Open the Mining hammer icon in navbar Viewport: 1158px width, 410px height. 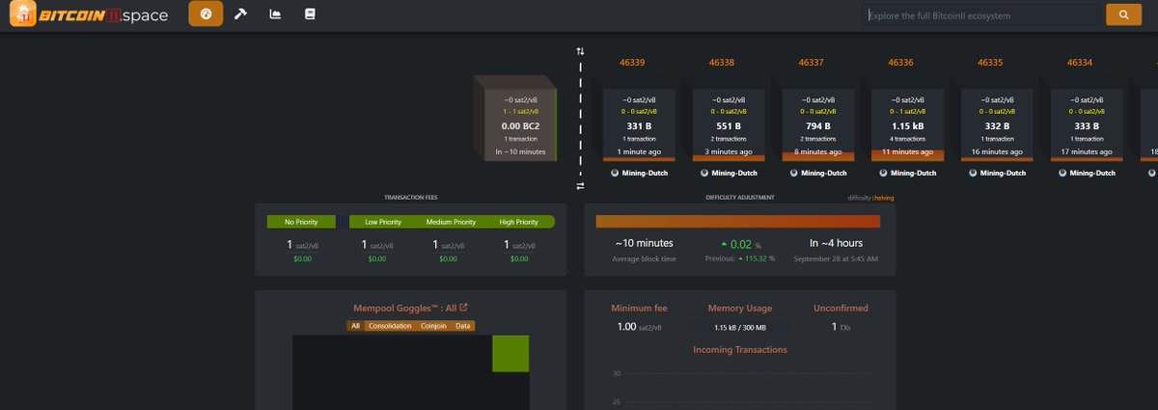(240, 14)
